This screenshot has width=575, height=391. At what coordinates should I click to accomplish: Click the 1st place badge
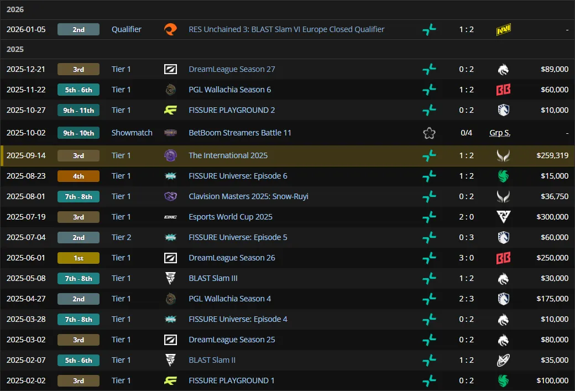(x=79, y=258)
